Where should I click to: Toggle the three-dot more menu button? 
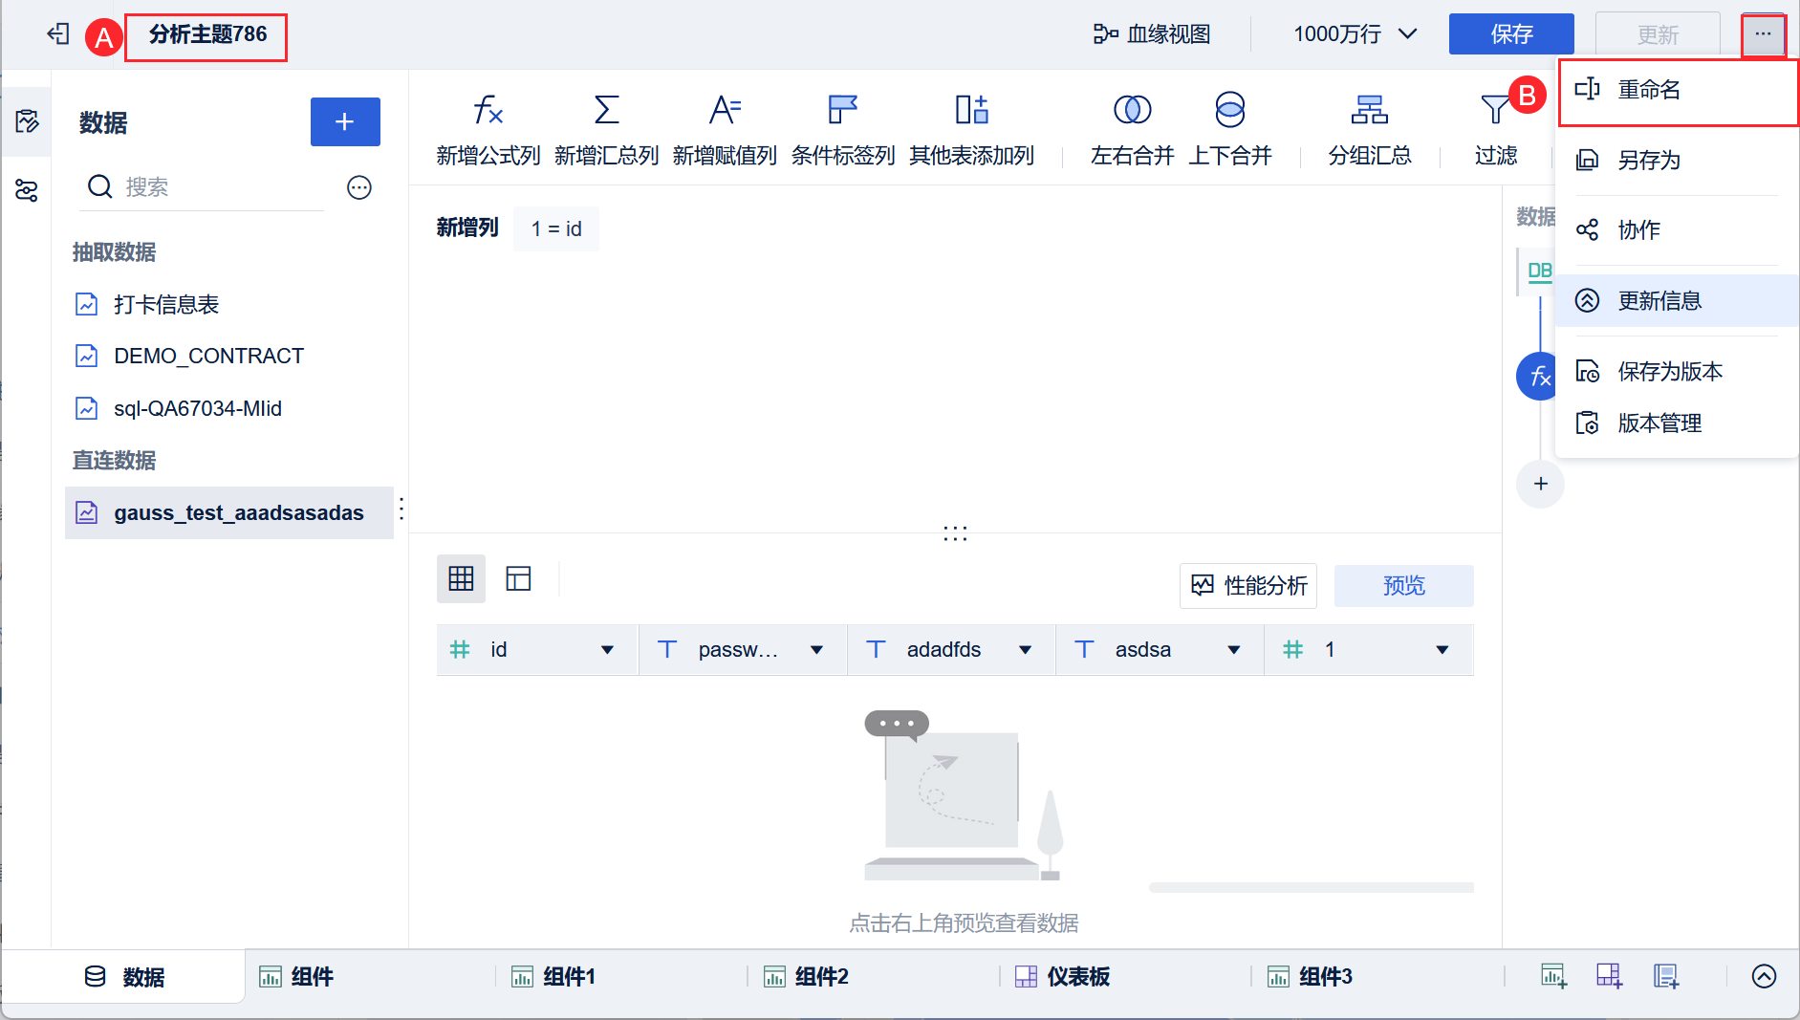1763,34
